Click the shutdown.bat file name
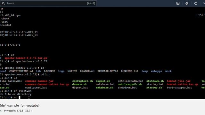 pyautogui.click(x=127, y=88)
